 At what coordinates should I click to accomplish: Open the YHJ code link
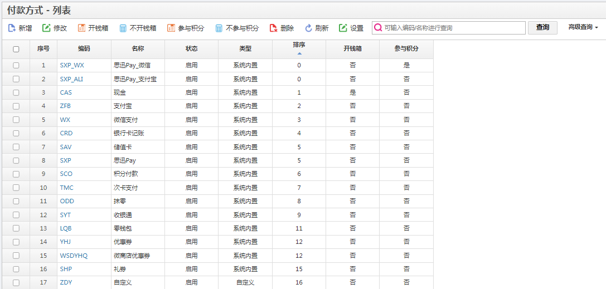(65, 242)
